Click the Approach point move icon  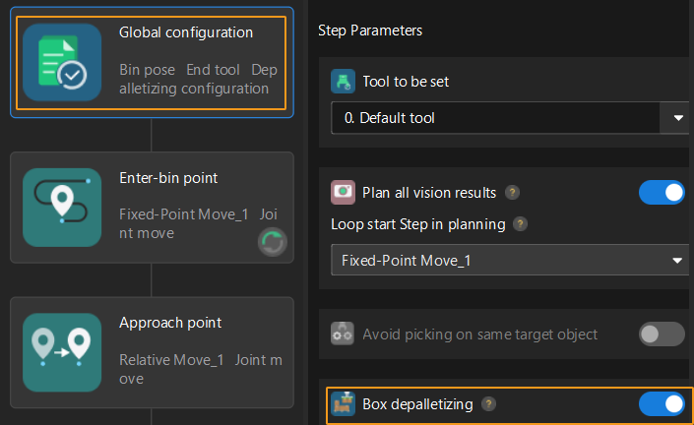[62, 351]
